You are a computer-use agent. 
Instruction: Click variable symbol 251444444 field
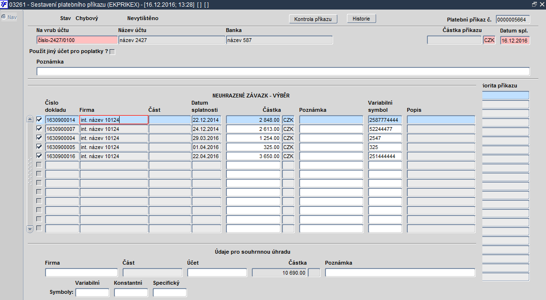(385, 156)
